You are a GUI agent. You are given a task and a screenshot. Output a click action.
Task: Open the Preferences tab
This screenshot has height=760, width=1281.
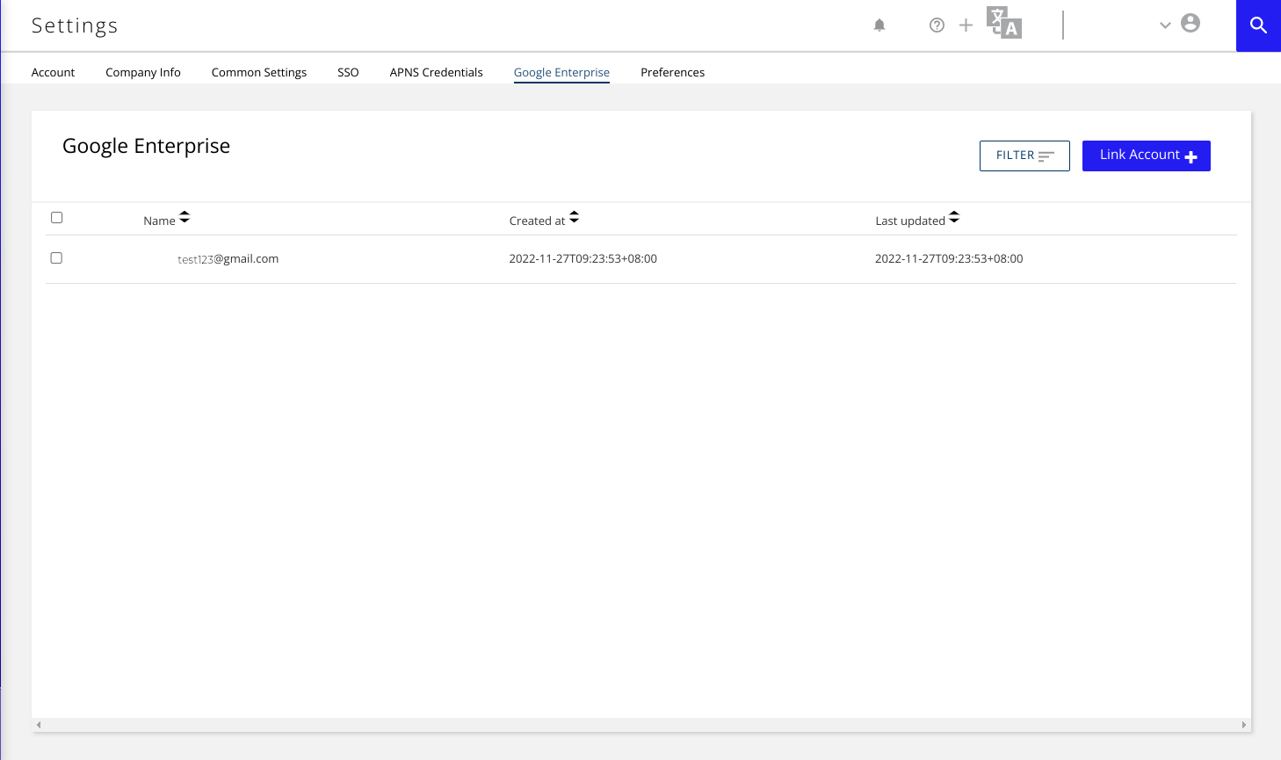672,72
